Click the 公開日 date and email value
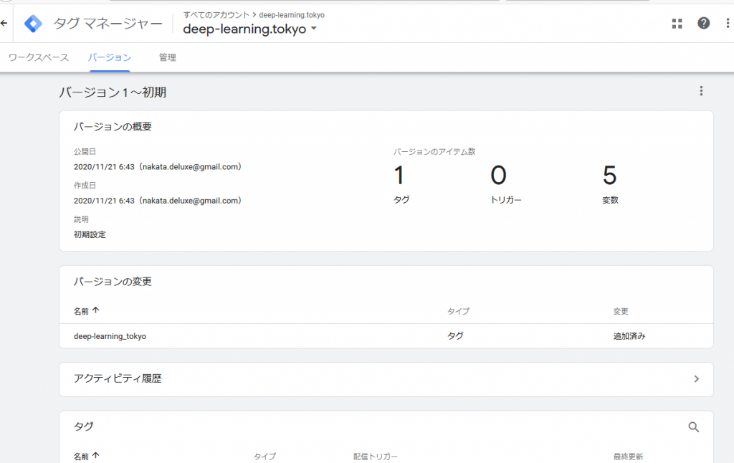Image resolution: width=734 pixels, height=463 pixels. 158,167
